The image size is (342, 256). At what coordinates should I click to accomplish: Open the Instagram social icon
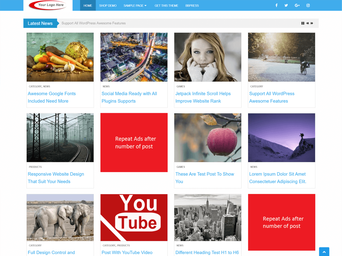tap(308, 5)
